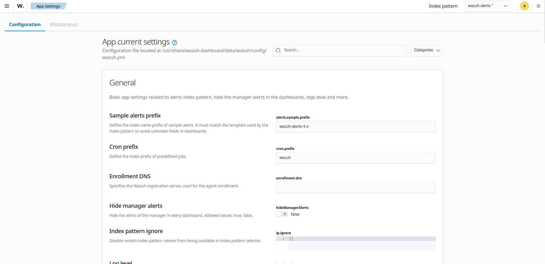The width and height of the screenshot is (545, 264).
Task: Click the cron.prefix input field
Action: coord(356,158)
